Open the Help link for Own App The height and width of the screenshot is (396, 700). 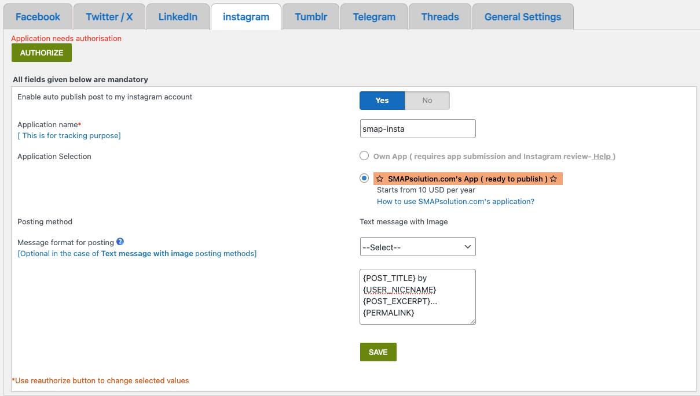[x=602, y=157]
